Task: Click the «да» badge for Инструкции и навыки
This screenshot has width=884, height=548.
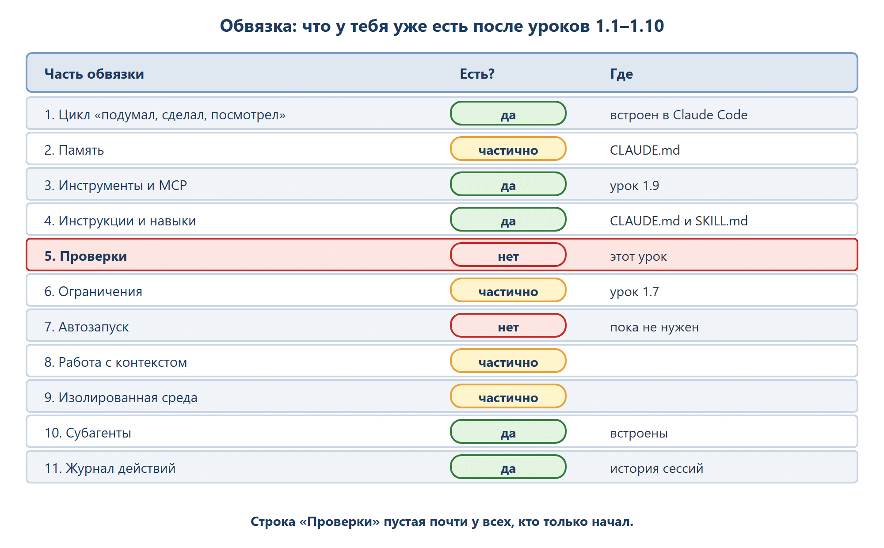Action: (x=508, y=220)
